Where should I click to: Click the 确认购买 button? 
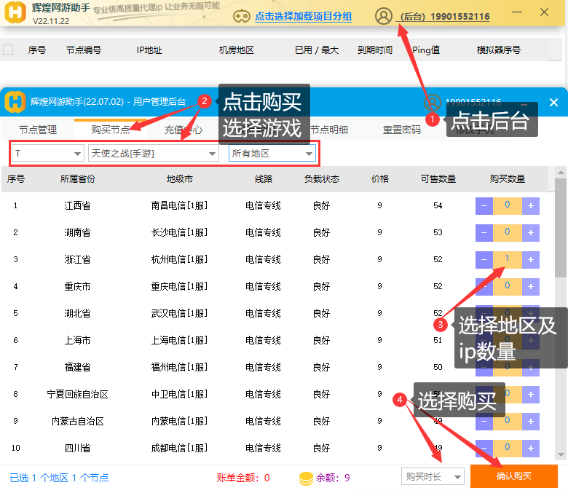(x=513, y=476)
